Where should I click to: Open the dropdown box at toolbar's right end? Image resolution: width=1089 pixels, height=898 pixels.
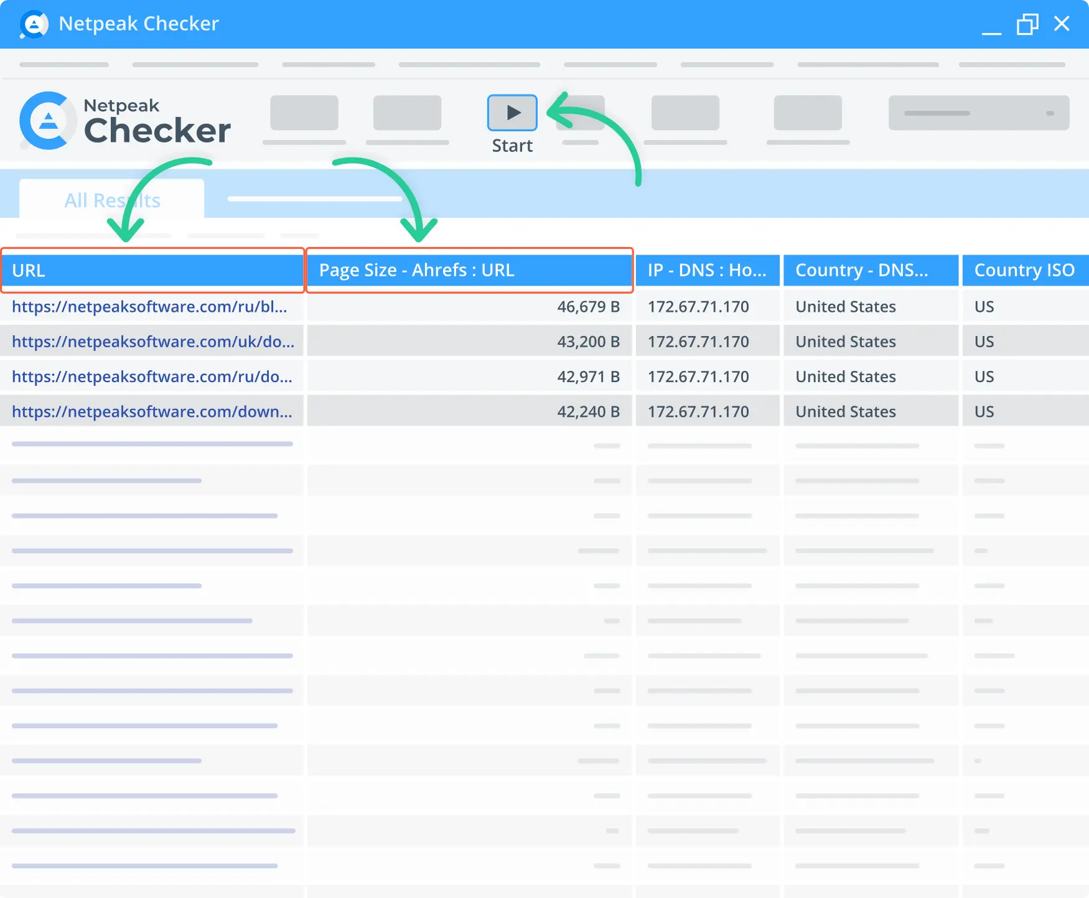tap(979, 113)
